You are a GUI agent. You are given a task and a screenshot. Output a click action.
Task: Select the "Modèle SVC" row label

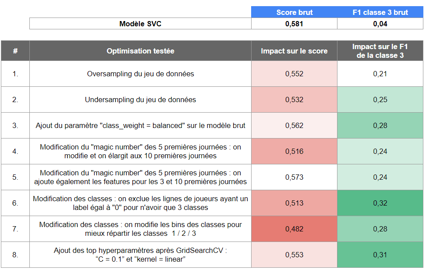[140, 24]
